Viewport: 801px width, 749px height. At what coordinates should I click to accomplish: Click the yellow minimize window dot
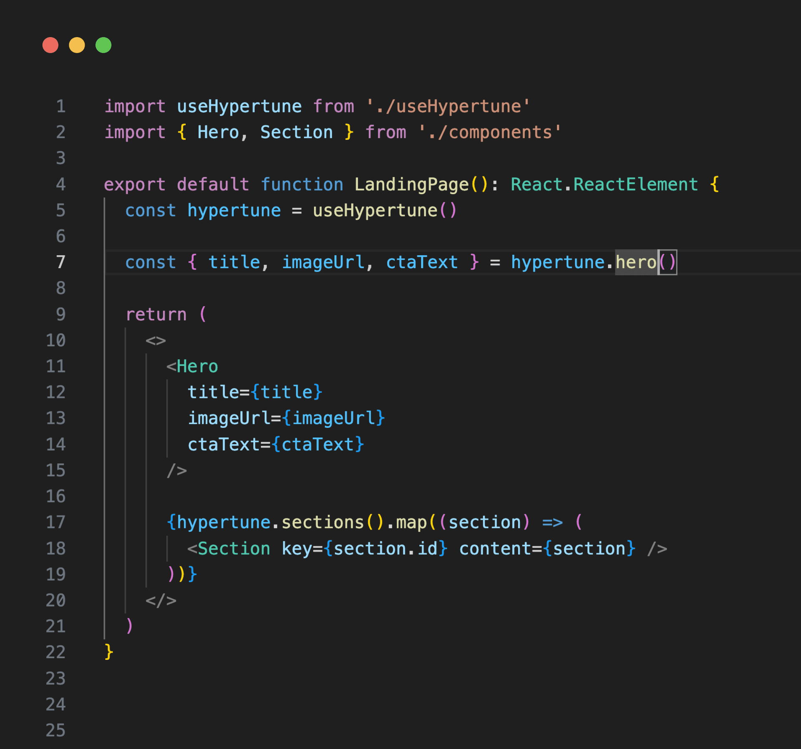tap(77, 45)
